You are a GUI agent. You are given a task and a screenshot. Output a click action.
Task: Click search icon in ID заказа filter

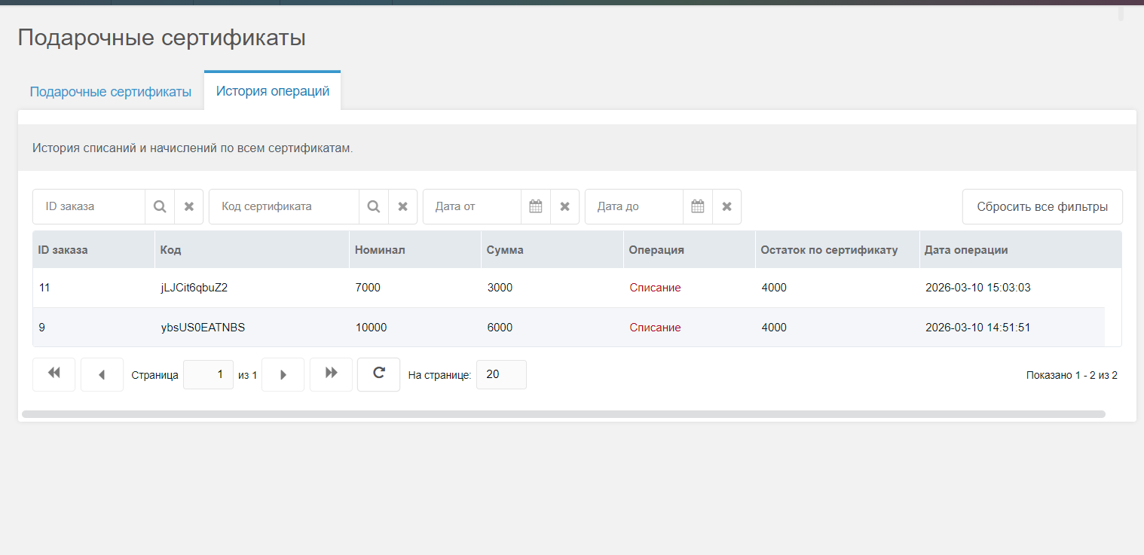[x=160, y=206]
